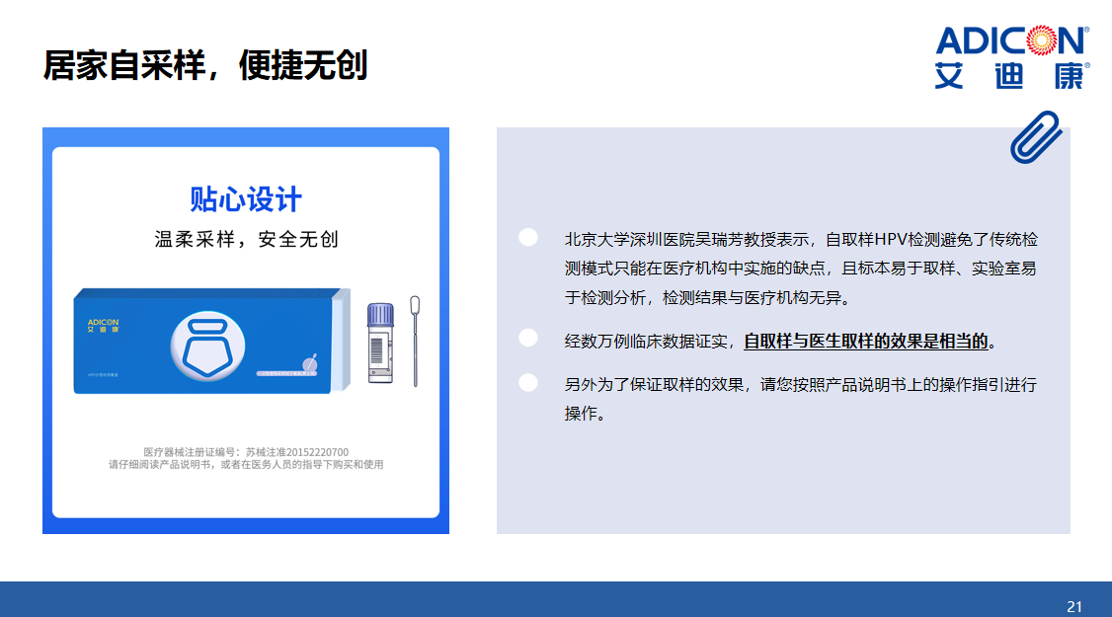Select the white sampling swab image
1112x617 pixels.
415,341
